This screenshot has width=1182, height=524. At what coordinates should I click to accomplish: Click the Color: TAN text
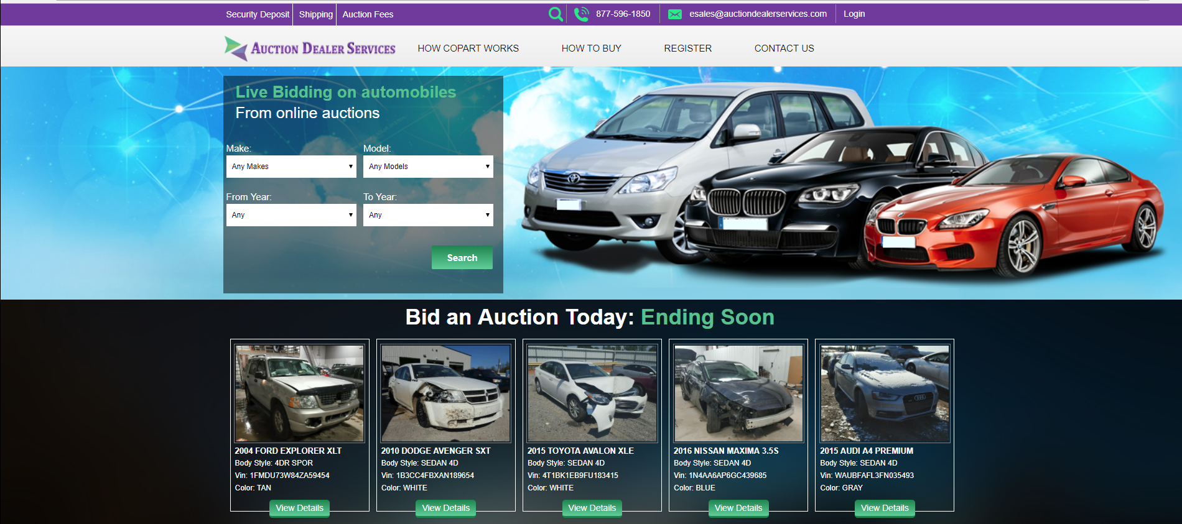253,488
